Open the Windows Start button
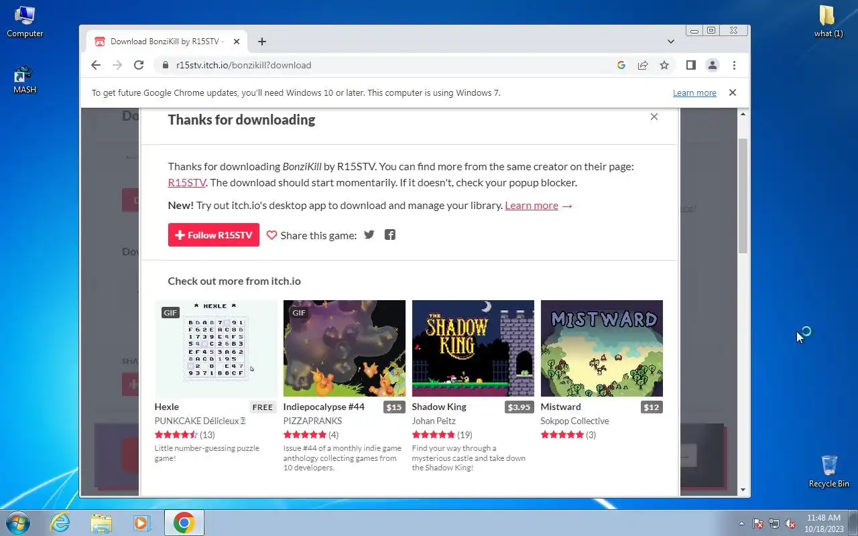Image resolution: width=858 pixels, height=536 pixels. (x=17, y=523)
